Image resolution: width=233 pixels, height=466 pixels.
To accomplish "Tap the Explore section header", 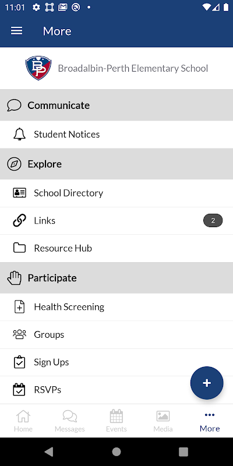I will coord(116,164).
